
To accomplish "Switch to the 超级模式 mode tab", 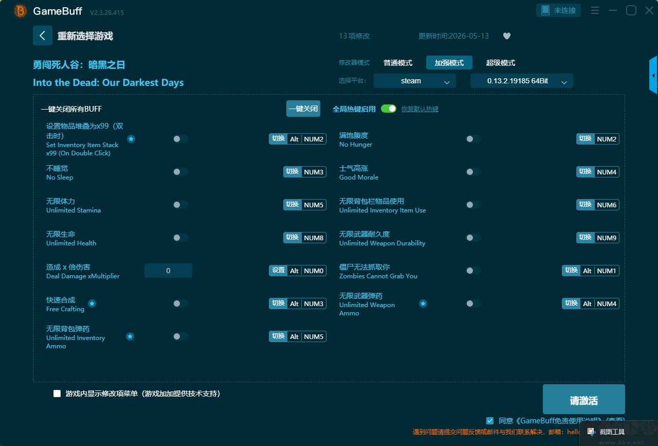I will click(501, 63).
